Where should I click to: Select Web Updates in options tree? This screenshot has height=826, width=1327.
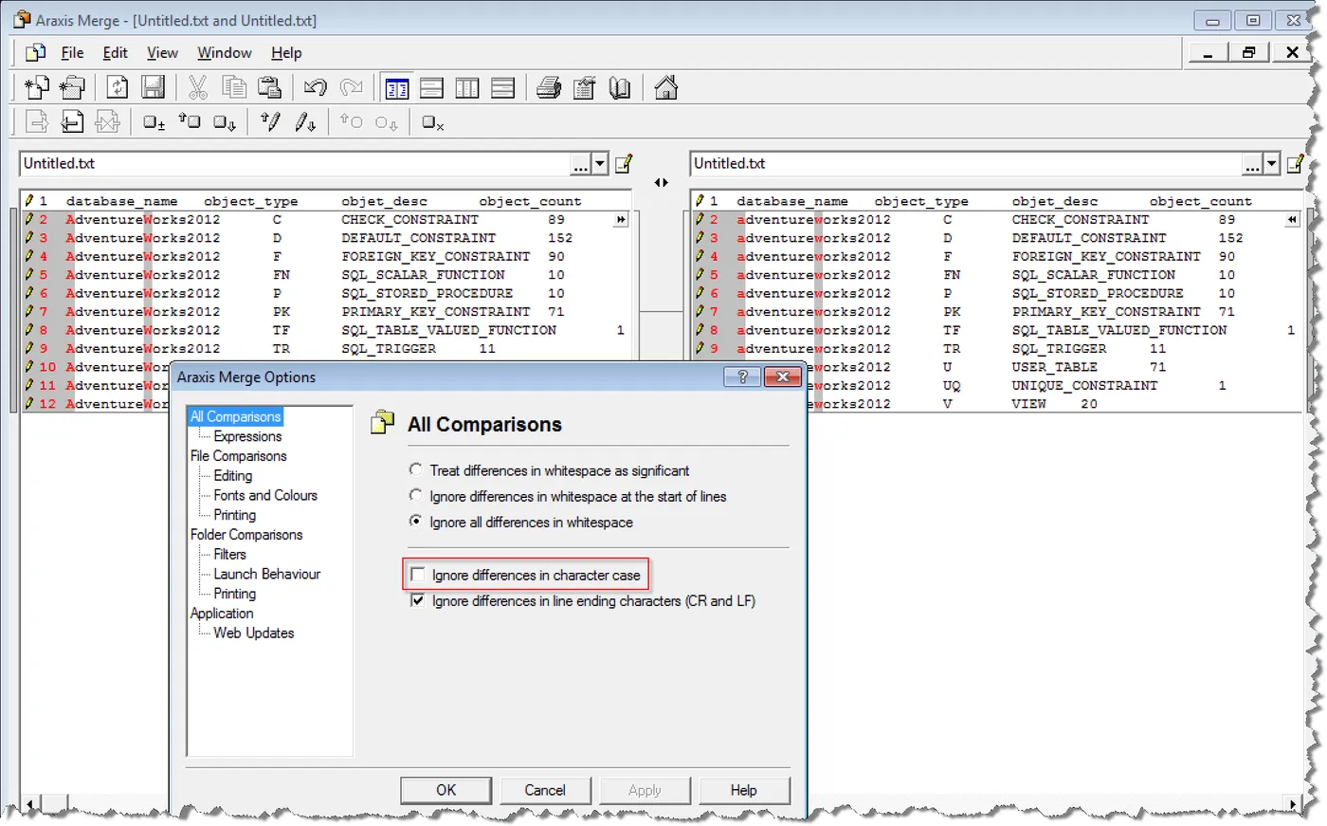(254, 633)
